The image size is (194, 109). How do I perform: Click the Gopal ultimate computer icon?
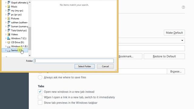tap(9, 2)
